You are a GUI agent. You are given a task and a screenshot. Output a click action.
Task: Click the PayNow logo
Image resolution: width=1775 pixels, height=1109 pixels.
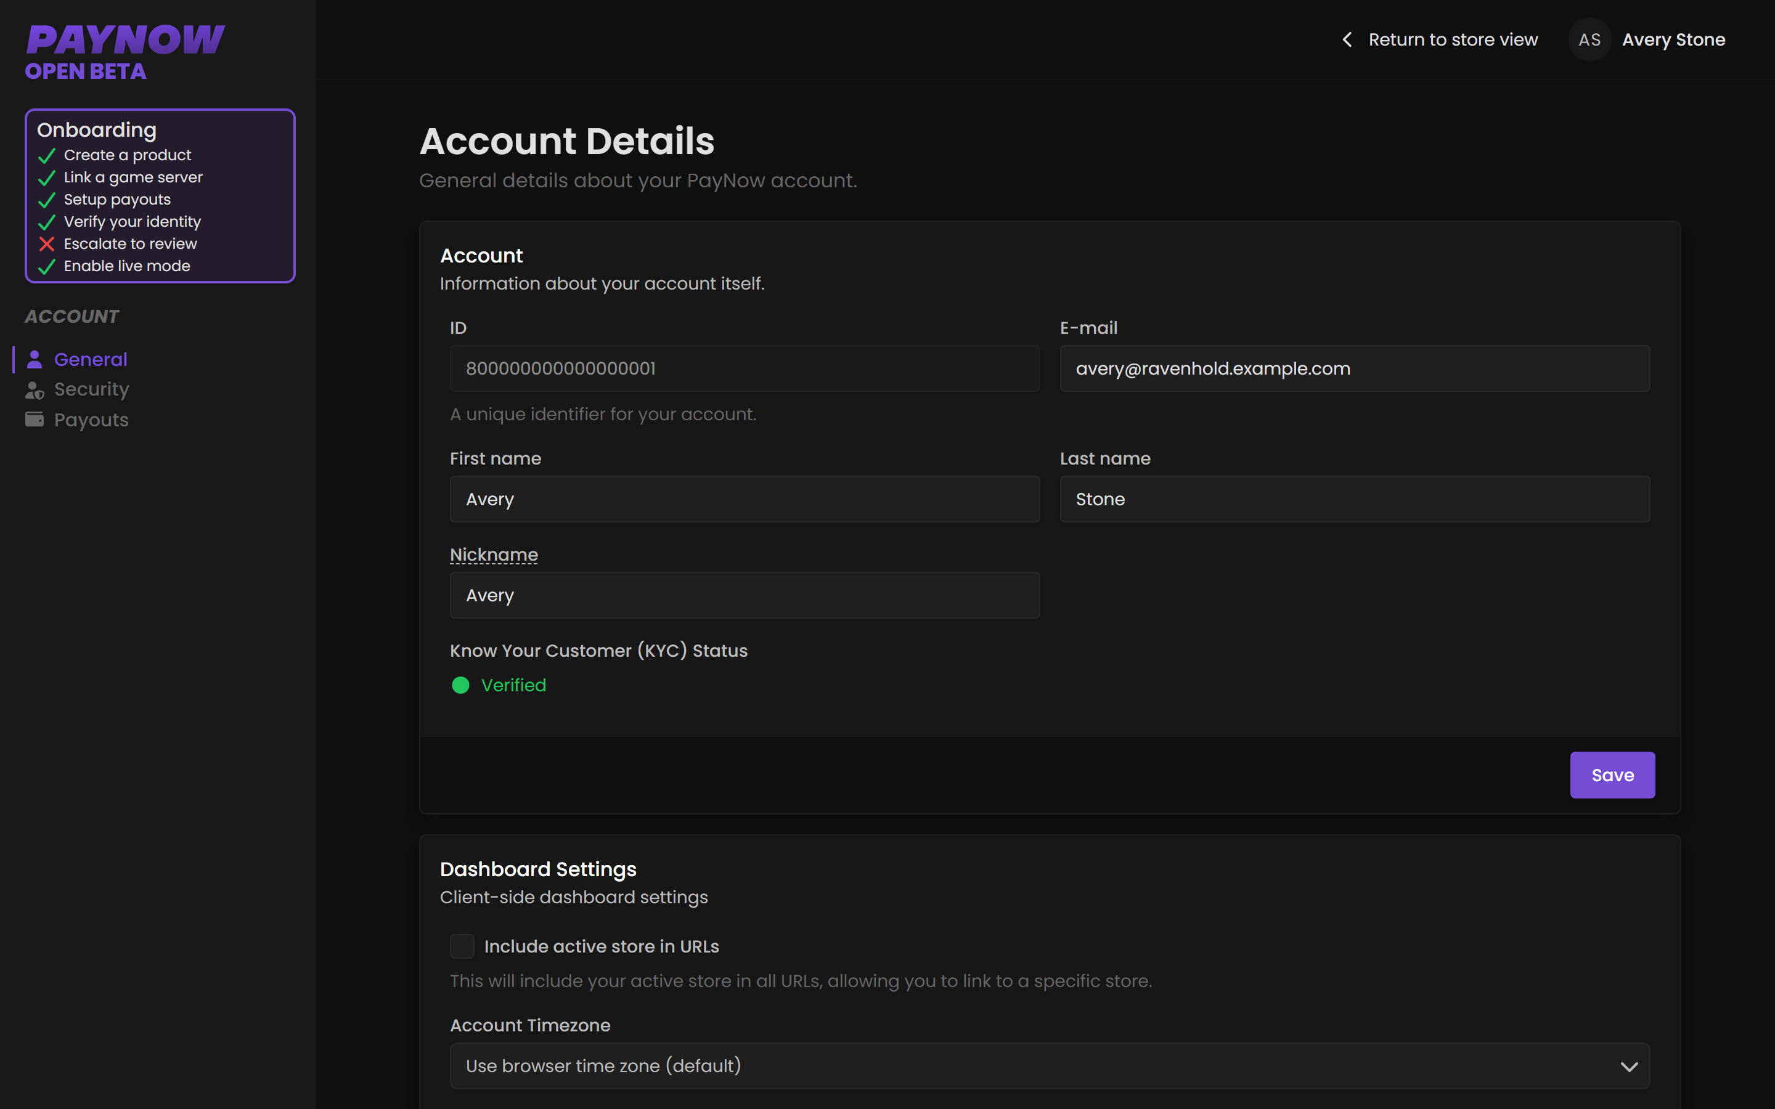click(126, 39)
